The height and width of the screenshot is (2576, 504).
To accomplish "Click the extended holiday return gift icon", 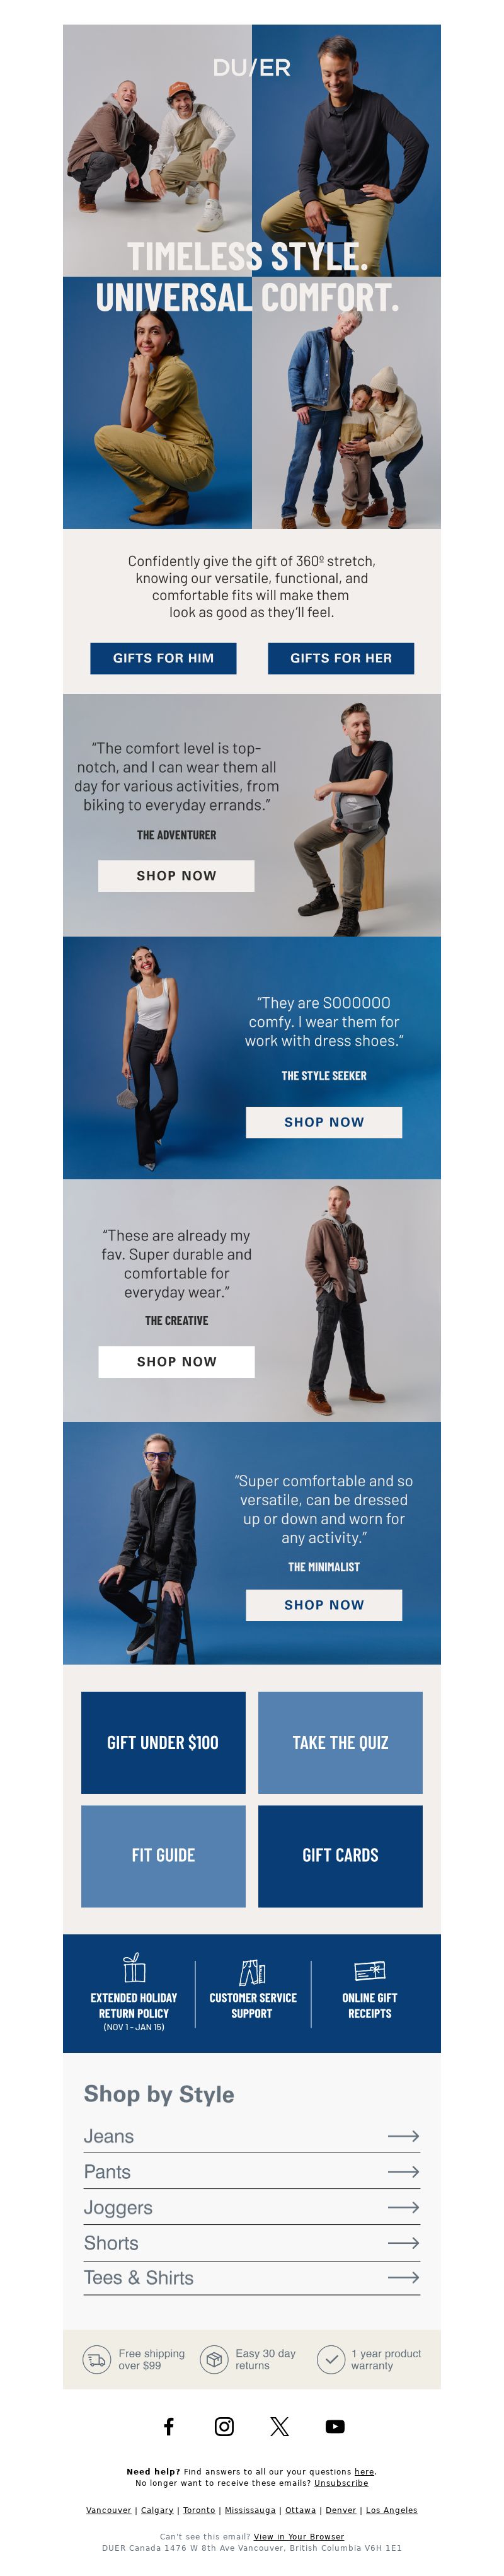I will coord(134,1967).
